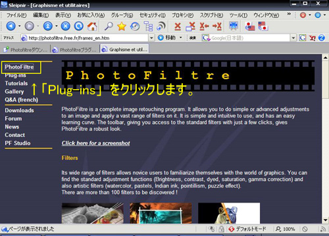This screenshot has width=329, height=236.
Task: Click the down arrow of the page scrollbar
Action: click(x=325, y=220)
